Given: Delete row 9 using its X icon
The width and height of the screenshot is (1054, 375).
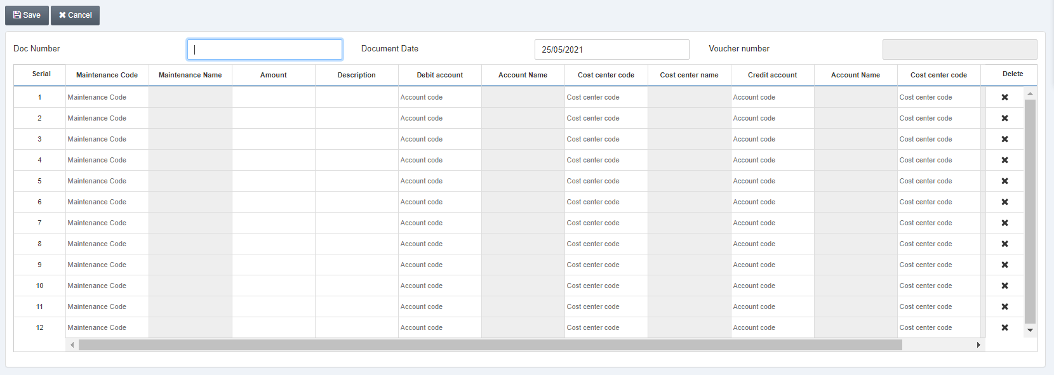Looking at the screenshot, I should [x=1004, y=265].
